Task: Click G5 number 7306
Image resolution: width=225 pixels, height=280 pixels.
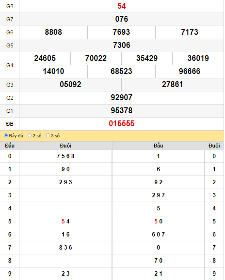Action: [x=122, y=45]
